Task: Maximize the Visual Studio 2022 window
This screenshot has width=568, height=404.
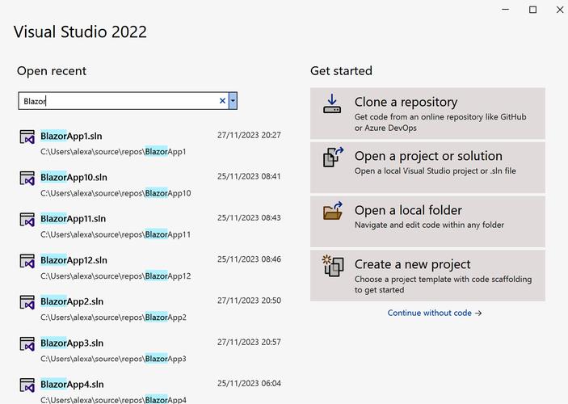Action: (532, 10)
